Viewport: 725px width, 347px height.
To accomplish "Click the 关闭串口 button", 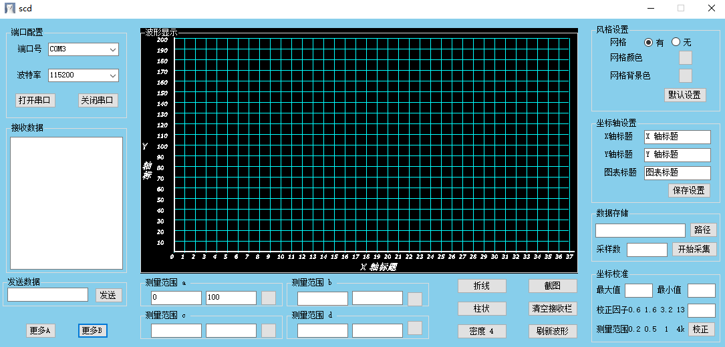I will [x=98, y=100].
